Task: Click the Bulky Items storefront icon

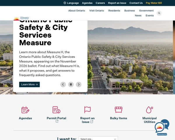Action: point(118,110)
